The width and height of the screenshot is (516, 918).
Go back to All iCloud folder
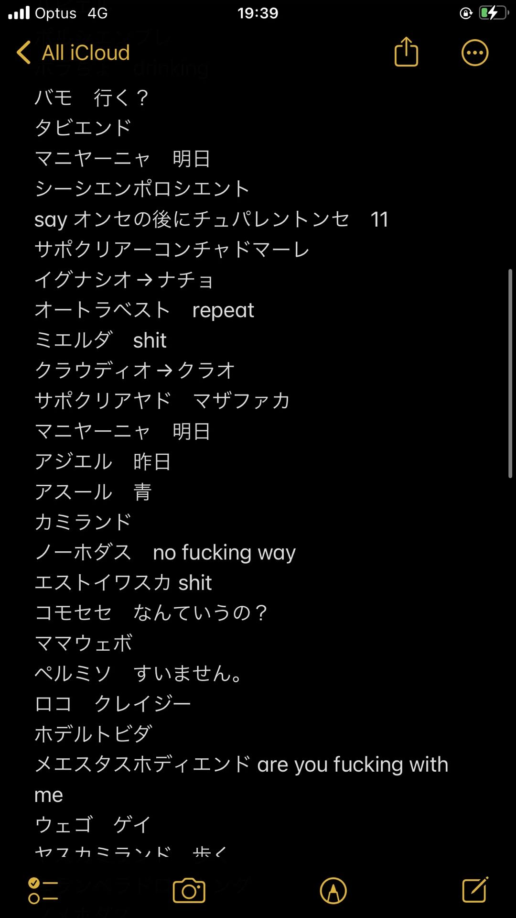point(86,53)
